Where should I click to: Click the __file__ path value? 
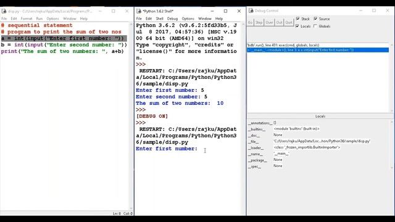(x=322, y=141)
